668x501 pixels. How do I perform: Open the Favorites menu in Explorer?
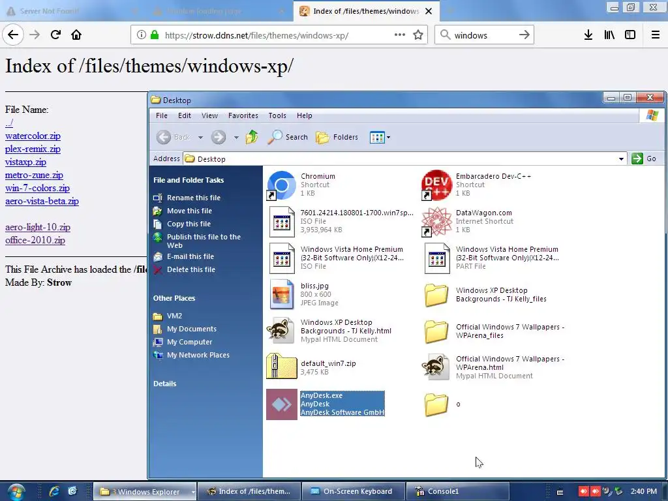click(243, 115)
